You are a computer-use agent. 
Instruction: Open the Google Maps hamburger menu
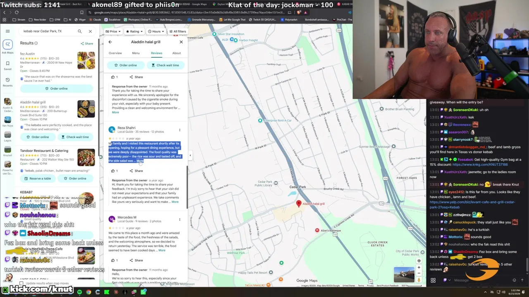(x=7, y=31)
